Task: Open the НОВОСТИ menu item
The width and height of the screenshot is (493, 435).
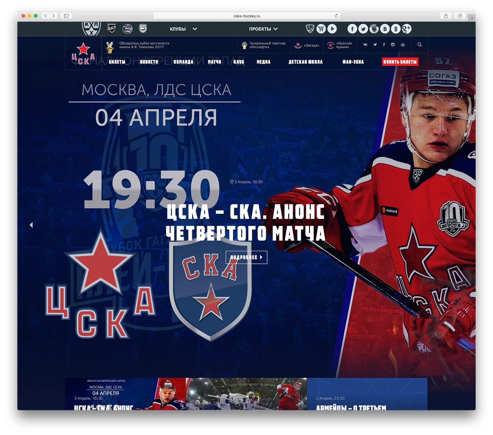Action: (x=149, y=62)
